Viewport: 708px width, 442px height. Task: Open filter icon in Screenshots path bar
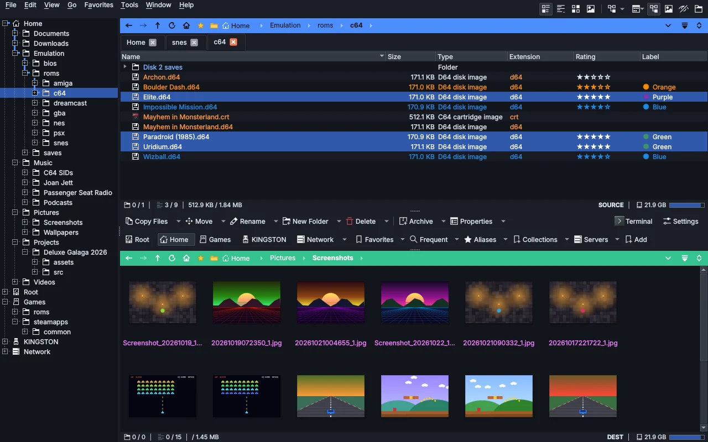(x=684, y=258)
